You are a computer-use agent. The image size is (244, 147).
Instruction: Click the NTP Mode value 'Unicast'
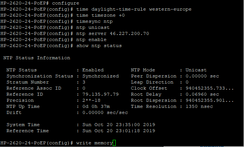coord(196,70)
